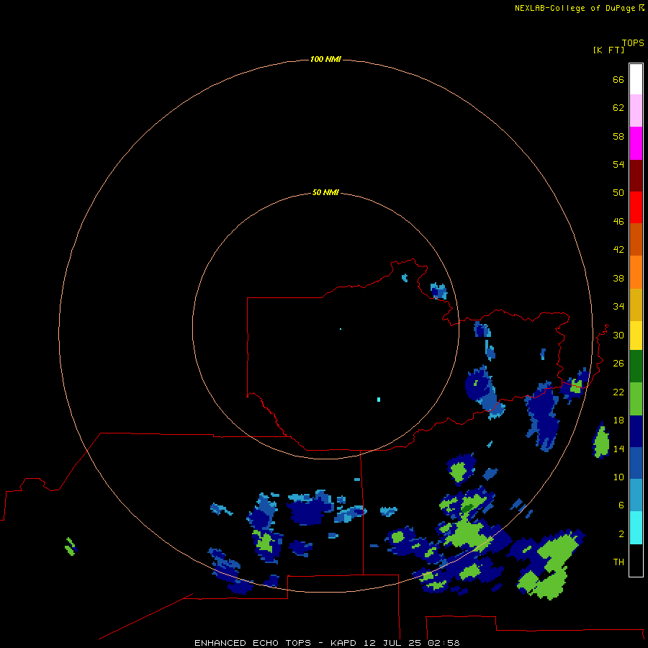The image size is (648, 648).
Task: Click the black TH swatch
Action: [x=636, y=560]
